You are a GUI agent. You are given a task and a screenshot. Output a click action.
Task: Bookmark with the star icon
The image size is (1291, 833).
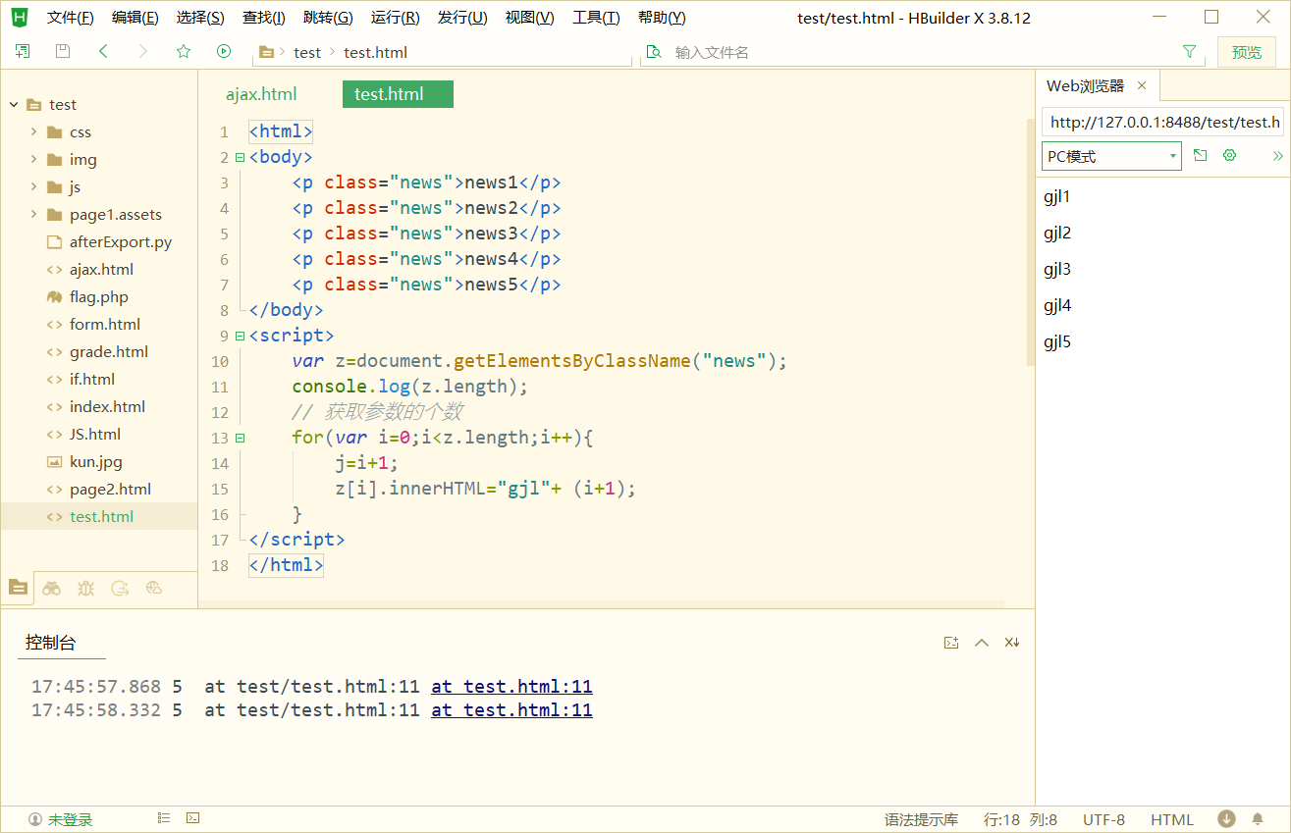(184, 52)
